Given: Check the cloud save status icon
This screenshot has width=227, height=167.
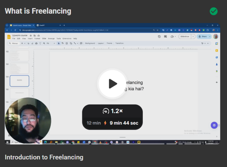Looking at the screenshot, I should coord(39,36).
